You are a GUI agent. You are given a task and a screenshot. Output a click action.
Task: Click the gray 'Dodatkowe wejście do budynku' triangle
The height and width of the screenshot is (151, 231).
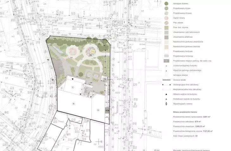[x=166, y=99]
